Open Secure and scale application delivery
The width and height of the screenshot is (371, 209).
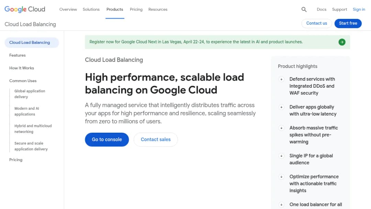pyautogui.click(x=31, y=146)
